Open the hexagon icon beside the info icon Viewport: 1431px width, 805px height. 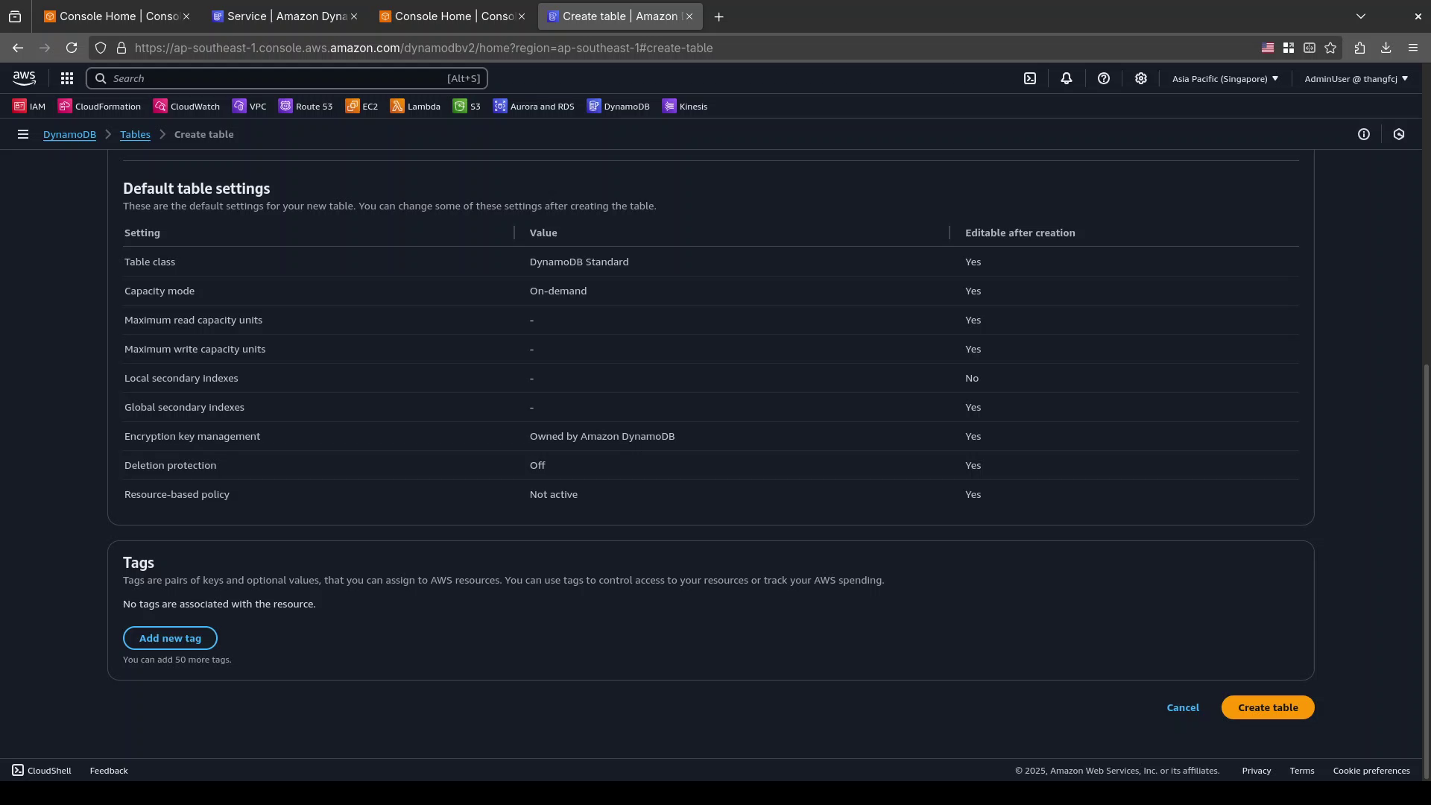point(1398,134)
